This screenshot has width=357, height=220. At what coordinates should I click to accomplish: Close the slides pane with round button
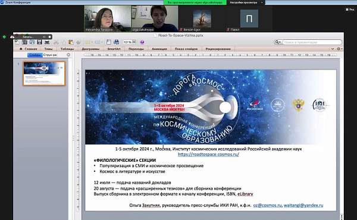(x=68, y=55)
